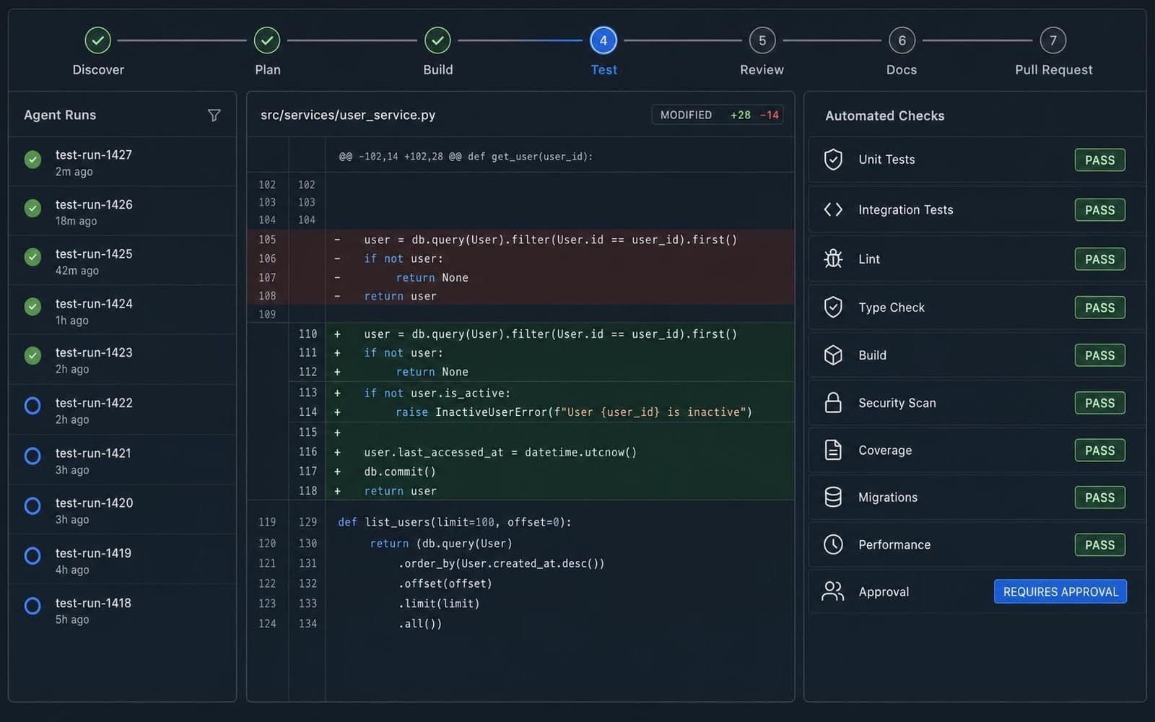
Task: Click the Integration Tests code brackets icon
Action: pos(833,209)
